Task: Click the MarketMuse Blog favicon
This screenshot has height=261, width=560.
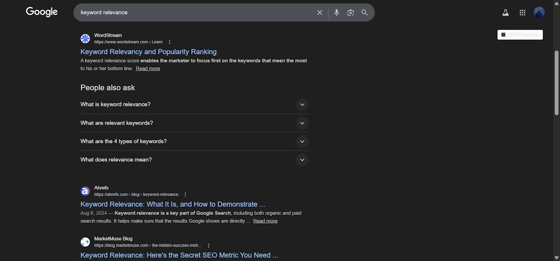Action: pos(85,242)
